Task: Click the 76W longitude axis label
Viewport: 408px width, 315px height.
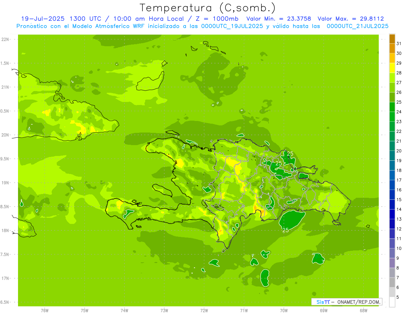Action: coord(45,311)
